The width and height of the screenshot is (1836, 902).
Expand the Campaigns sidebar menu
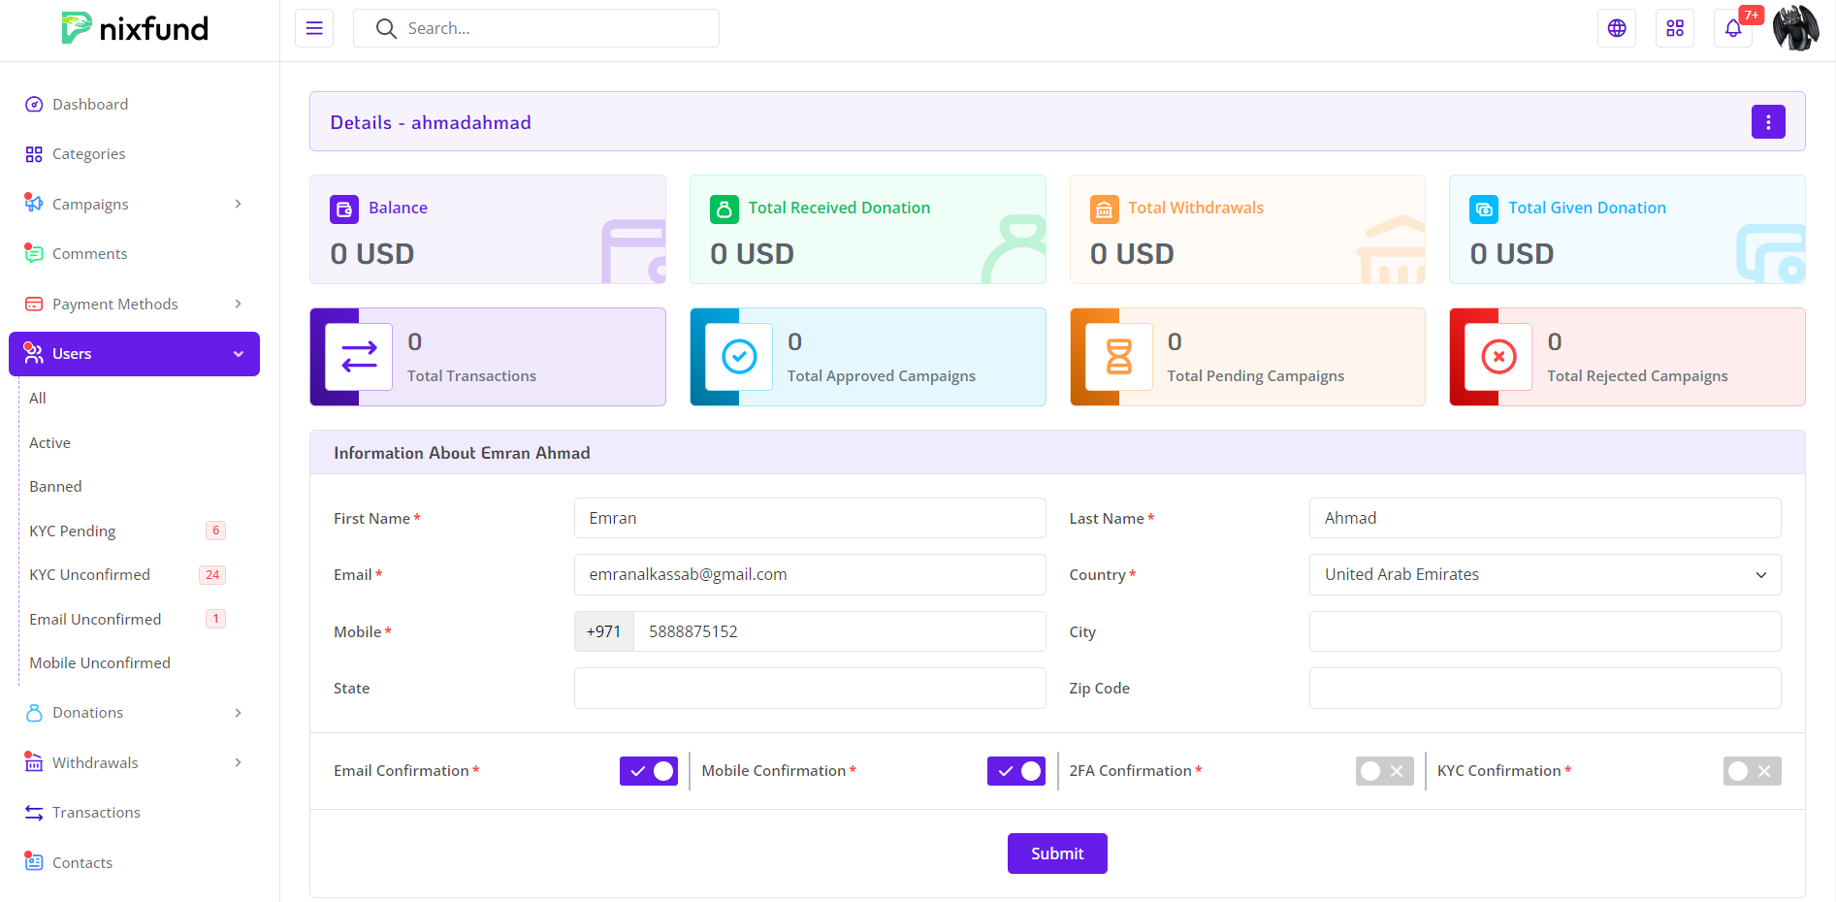134,204
